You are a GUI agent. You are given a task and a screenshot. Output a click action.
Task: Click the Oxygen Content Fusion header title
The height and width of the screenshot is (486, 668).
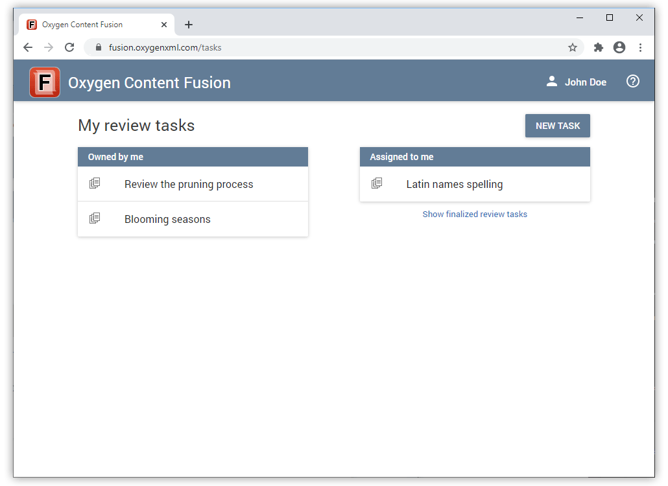click(149, 82)
